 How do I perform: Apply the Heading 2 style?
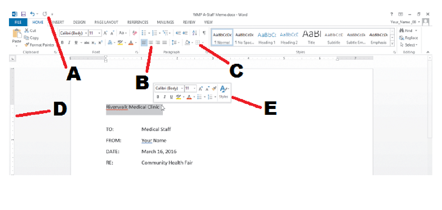click(289, 38)
